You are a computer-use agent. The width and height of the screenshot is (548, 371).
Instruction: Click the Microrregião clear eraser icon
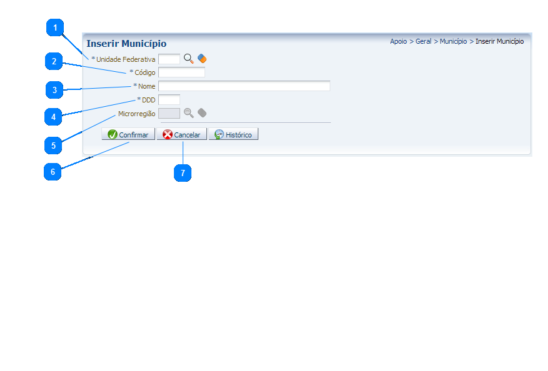pos(202,113)
